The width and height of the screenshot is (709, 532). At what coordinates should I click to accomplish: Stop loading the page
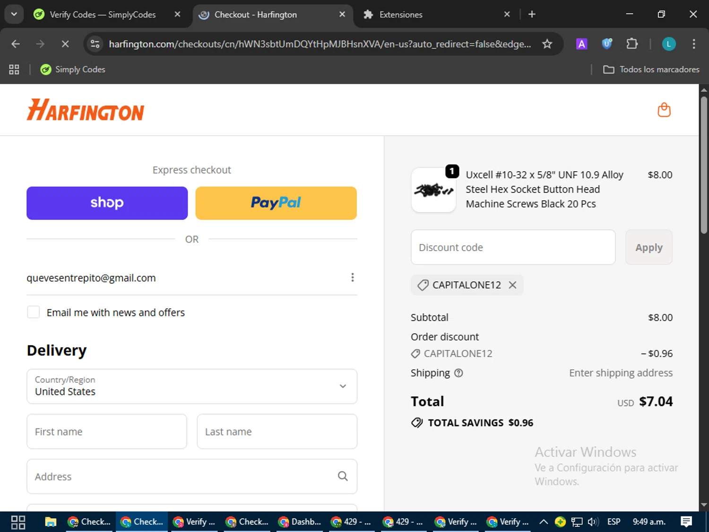(65, 44)
